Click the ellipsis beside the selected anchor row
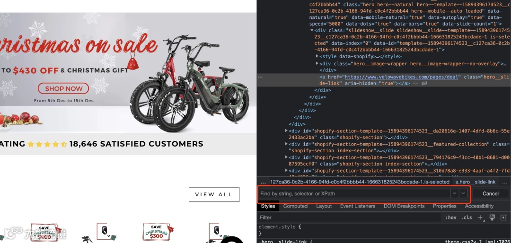 point(260,77)
